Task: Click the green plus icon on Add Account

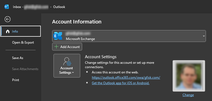Action: 56,47
